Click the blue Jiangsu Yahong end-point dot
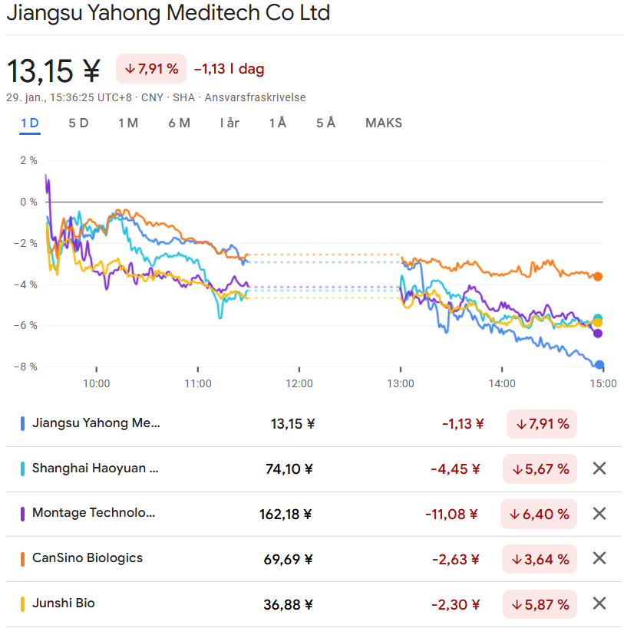624x628 pixels. tap(599, 365)
